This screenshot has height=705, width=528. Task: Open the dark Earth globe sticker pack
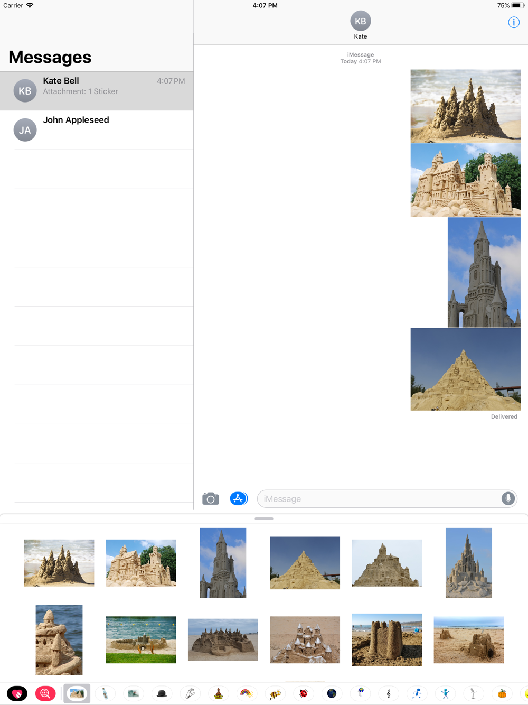tap(332, 693)
